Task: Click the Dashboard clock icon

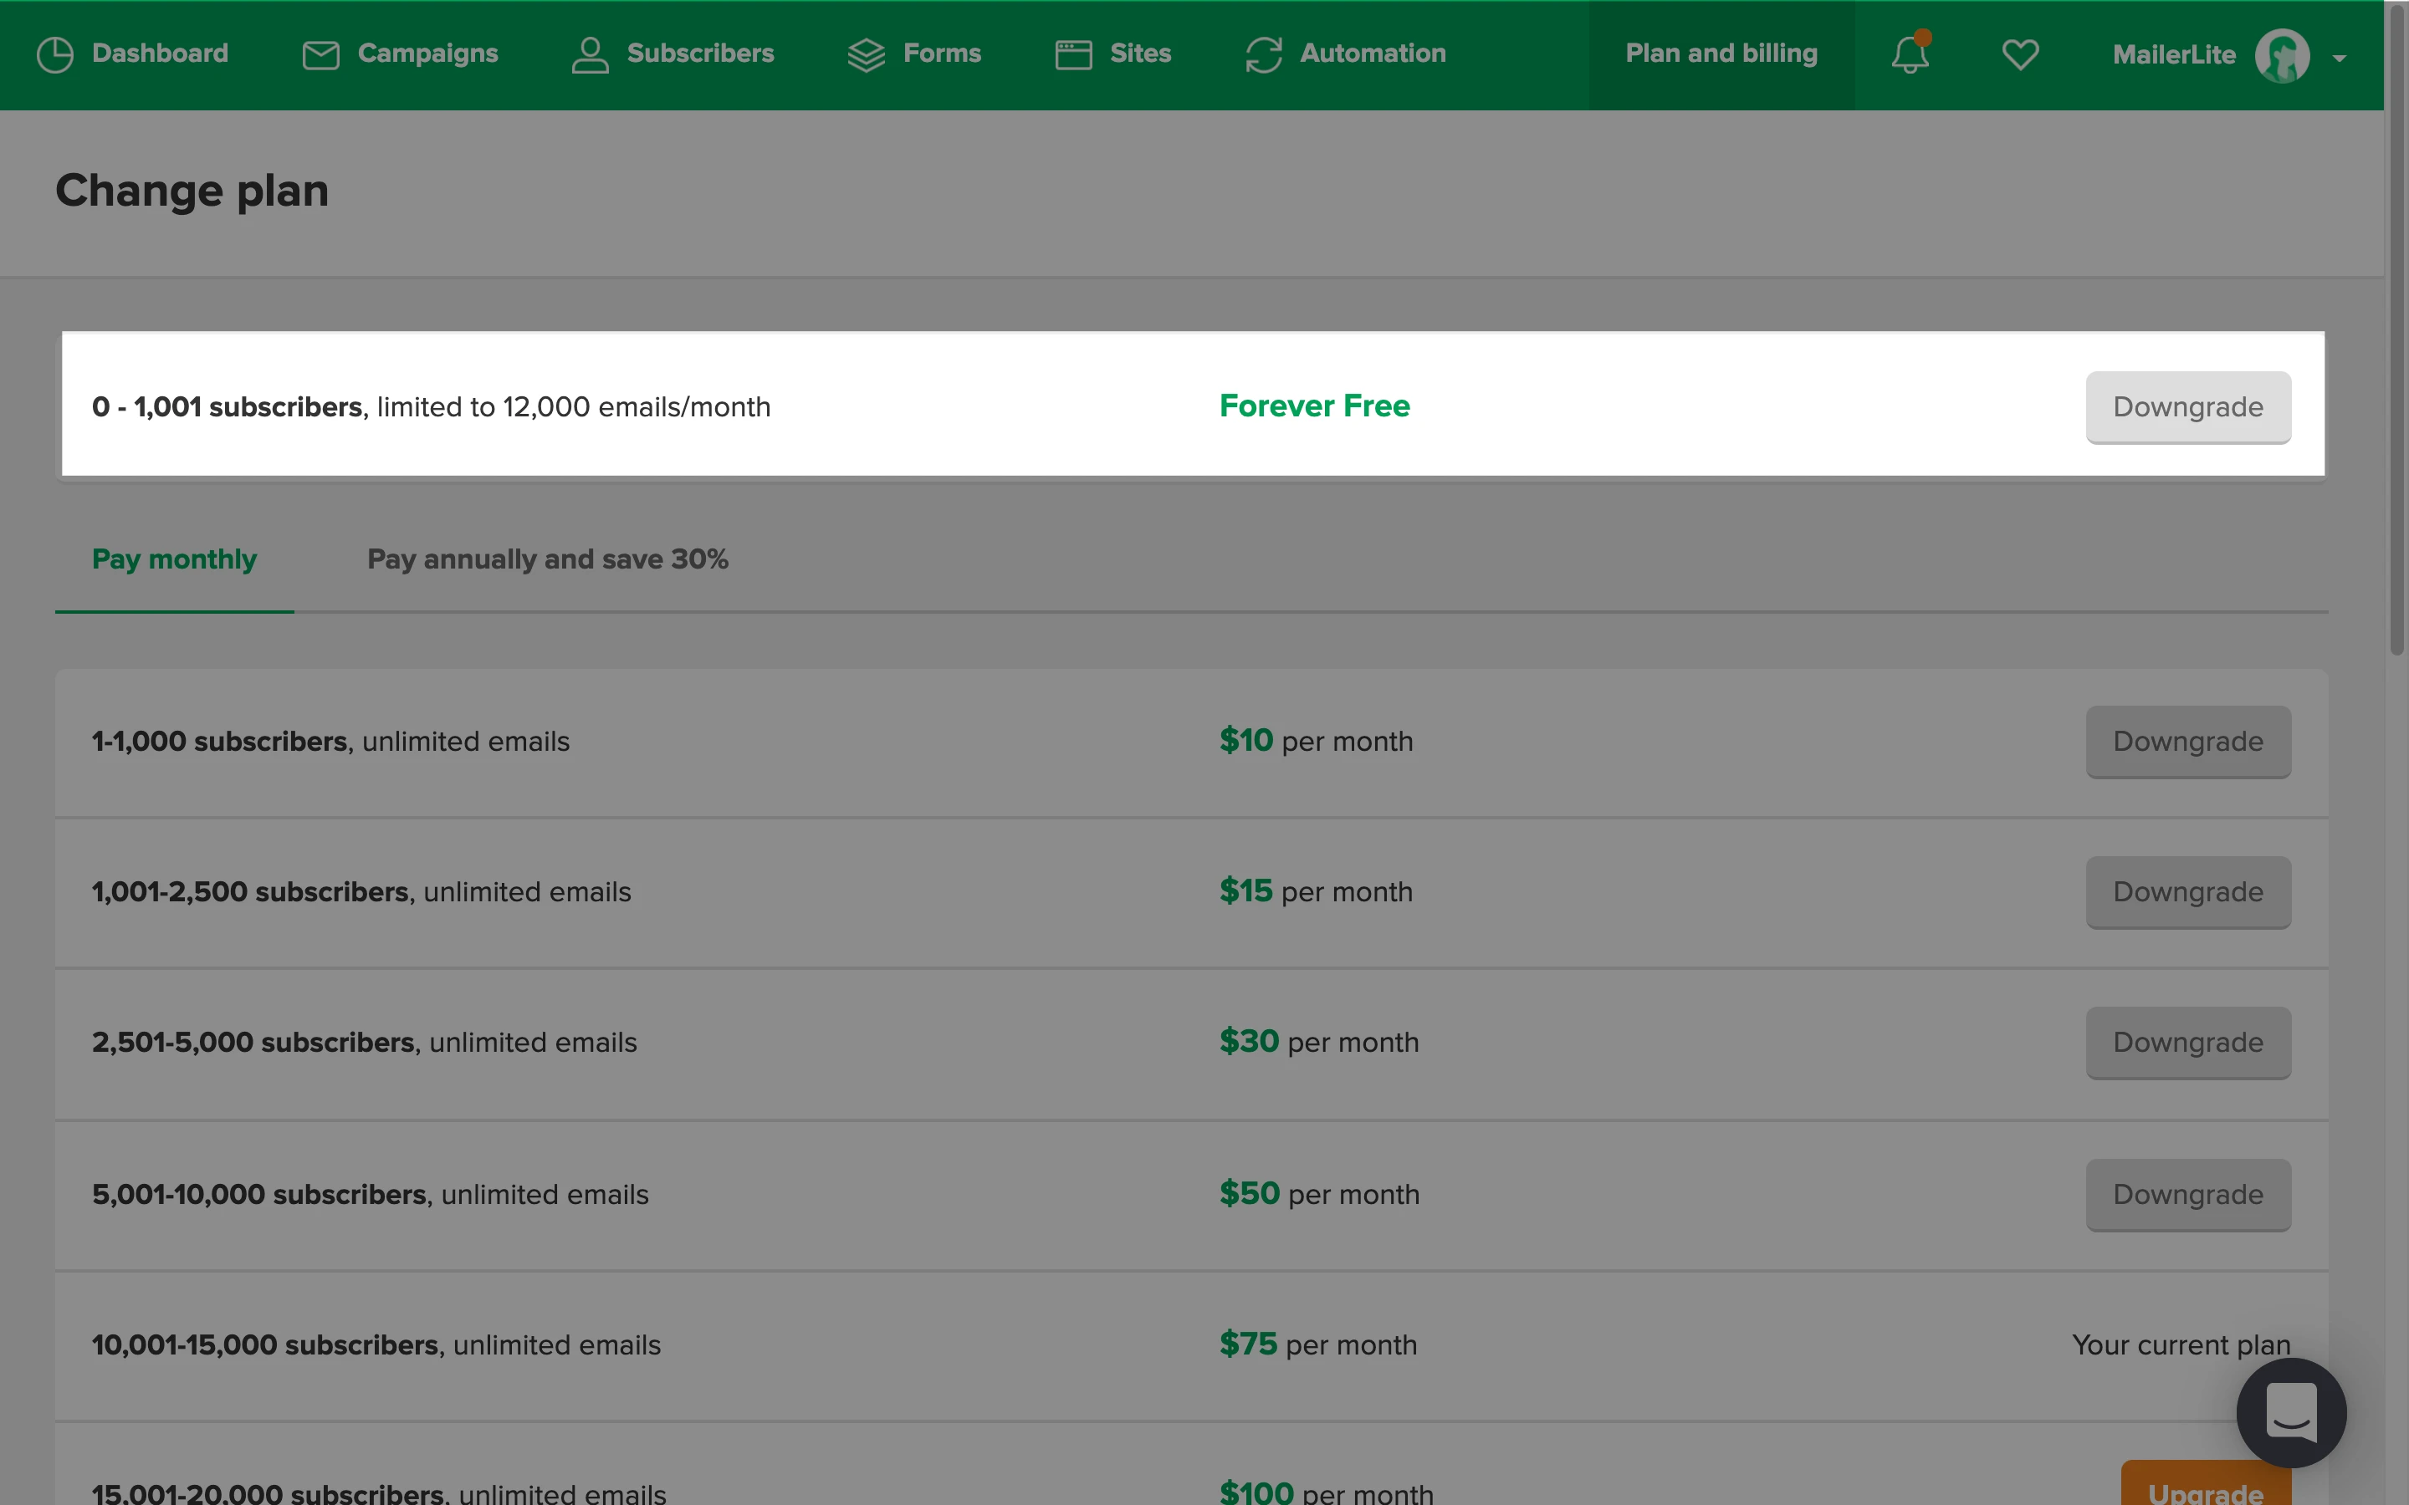Action: (x=54, y=54)
